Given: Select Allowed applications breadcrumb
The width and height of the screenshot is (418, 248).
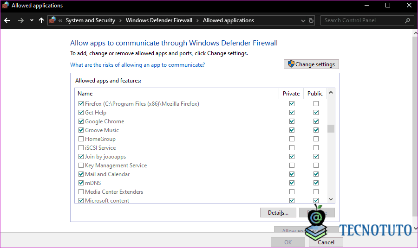Looking at the screenshot, I should [x=229, y=20].
